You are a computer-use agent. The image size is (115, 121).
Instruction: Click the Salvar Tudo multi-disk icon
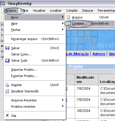pos(7,60)
